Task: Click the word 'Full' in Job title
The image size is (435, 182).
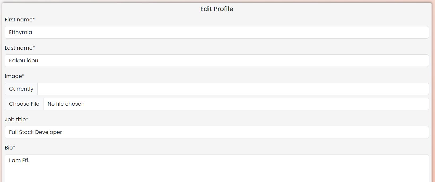Action: point(13,132)
